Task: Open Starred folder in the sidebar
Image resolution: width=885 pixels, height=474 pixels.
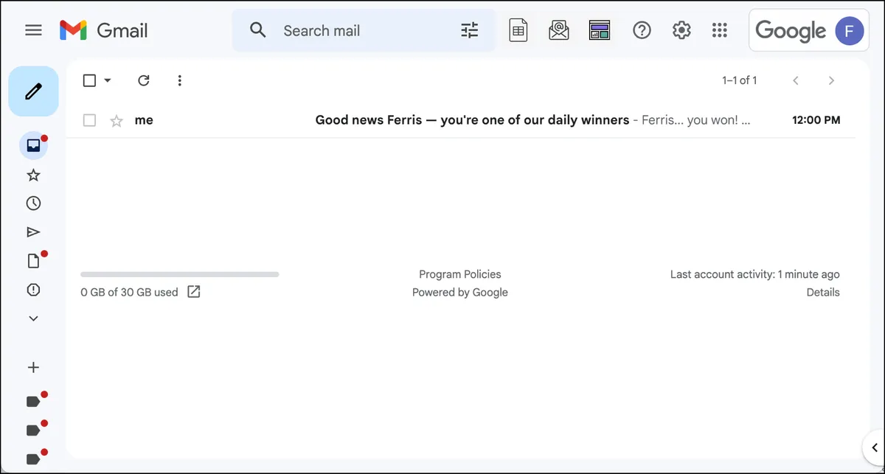Action: pos(33,175)
